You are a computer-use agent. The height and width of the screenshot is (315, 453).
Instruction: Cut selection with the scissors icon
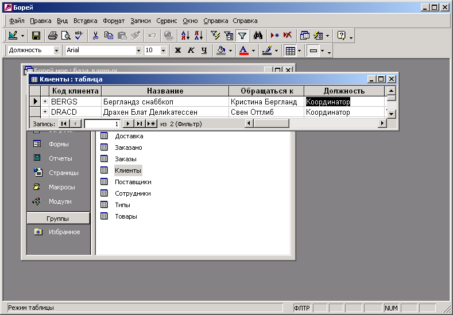(x=95, y=36)
